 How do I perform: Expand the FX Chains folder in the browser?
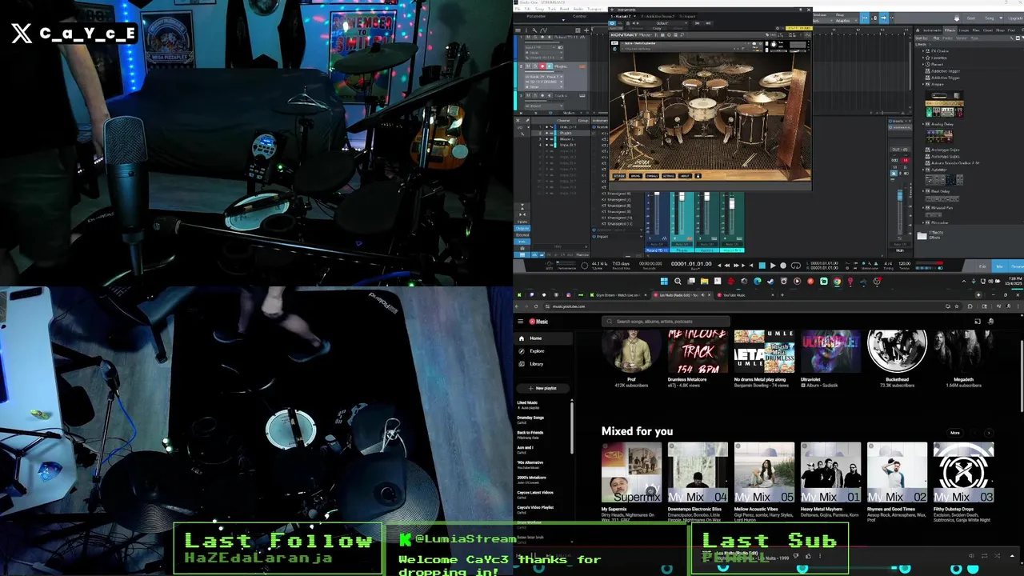(x=923, y=51)
